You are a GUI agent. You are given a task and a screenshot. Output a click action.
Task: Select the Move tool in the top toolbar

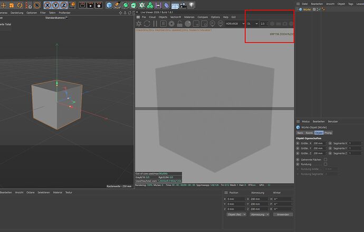pyautogui.click(x=4, y=5)
